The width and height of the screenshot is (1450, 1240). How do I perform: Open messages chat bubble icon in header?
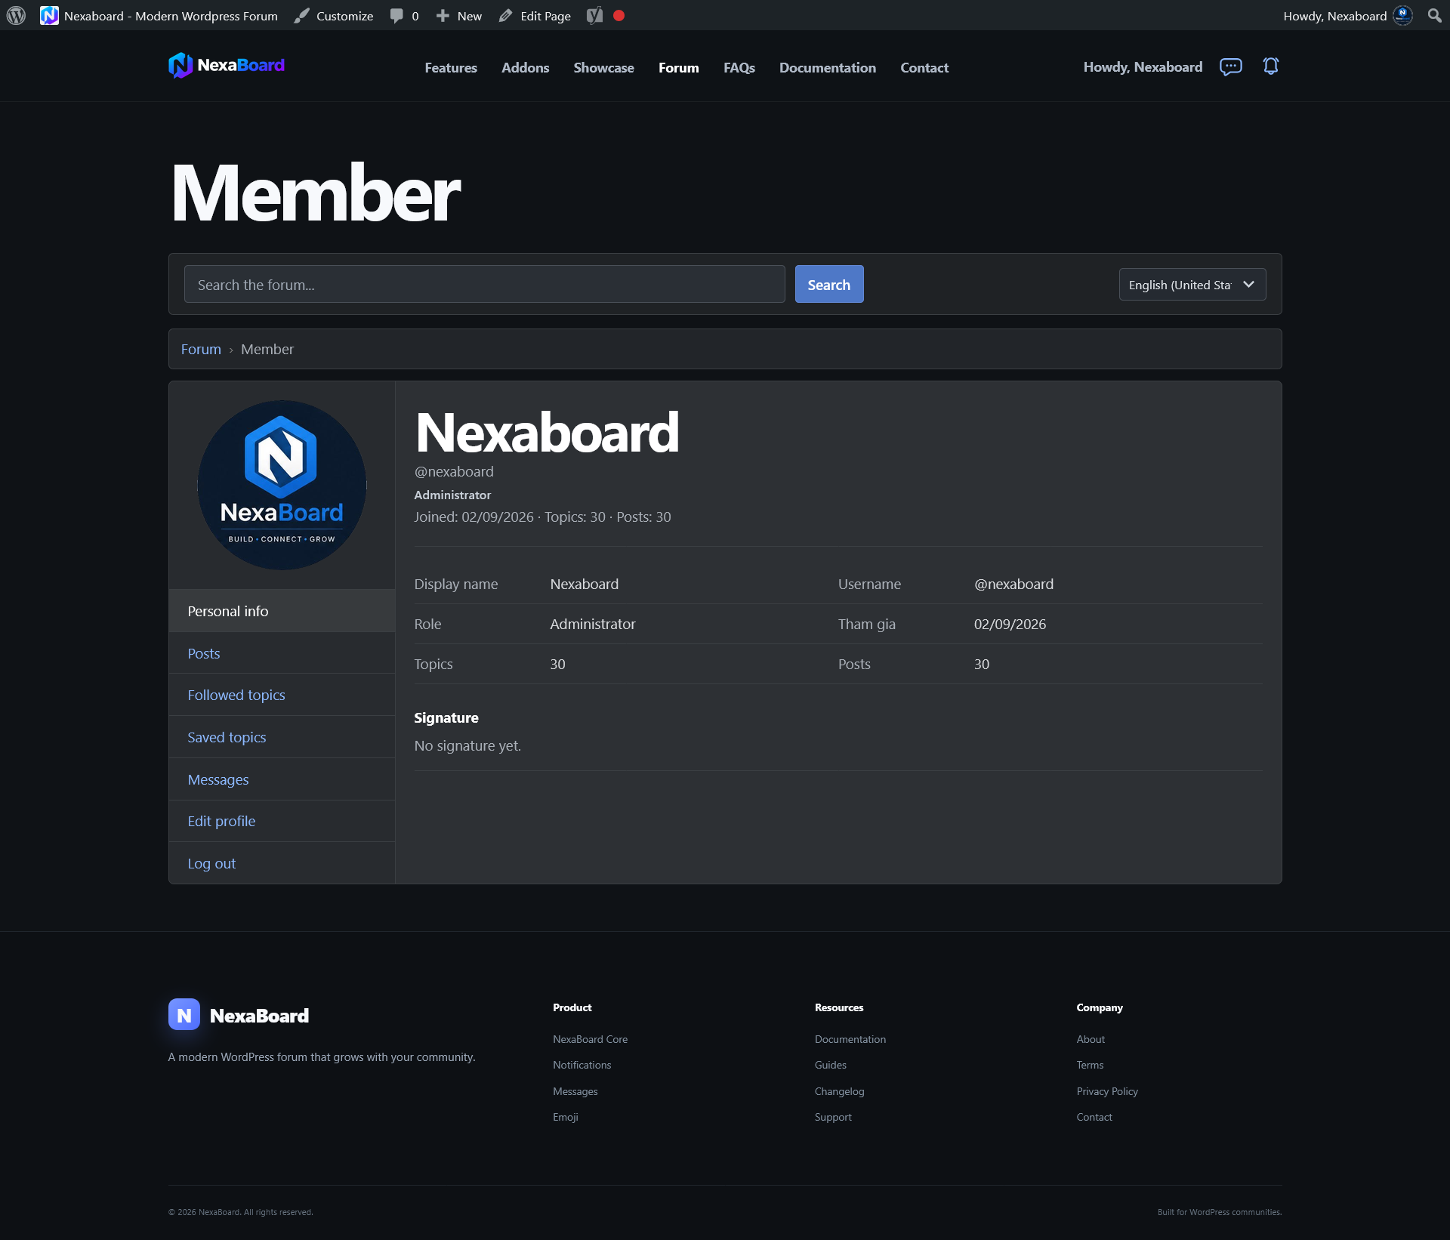1230,67
